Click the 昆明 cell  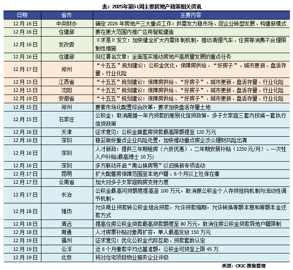click(x=66, y=174)
